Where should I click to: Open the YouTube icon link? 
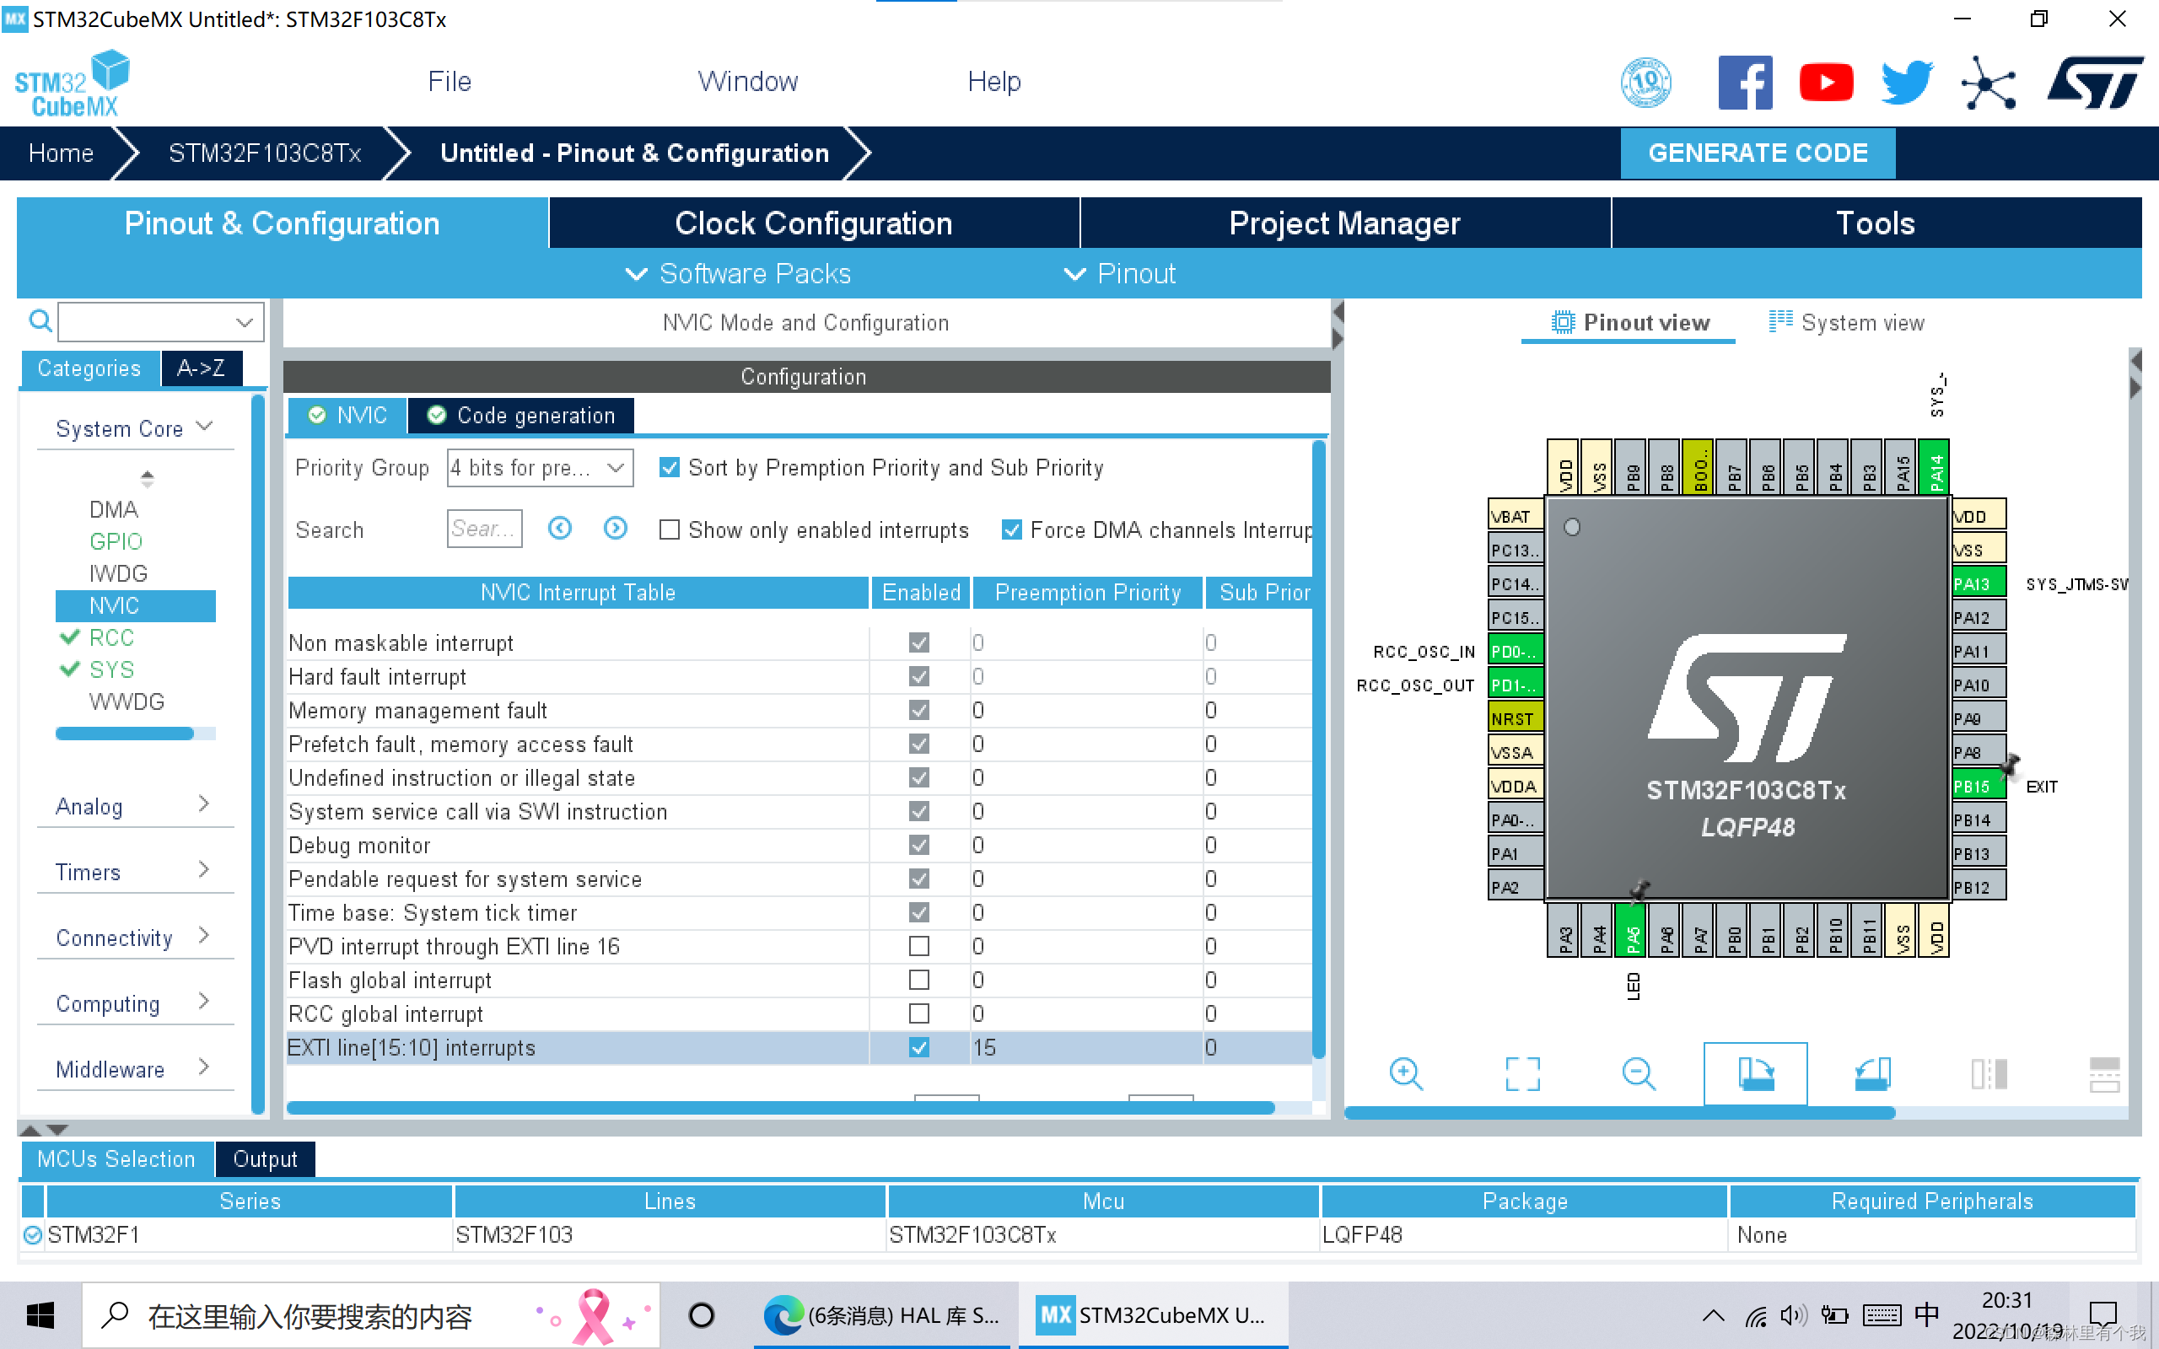1826,83
